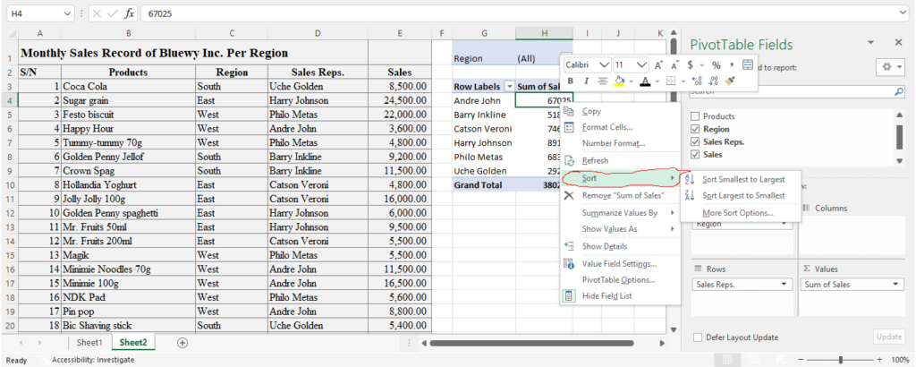Select the Sheet2 tab
The image size is (916, 367).
coord(132,343)
